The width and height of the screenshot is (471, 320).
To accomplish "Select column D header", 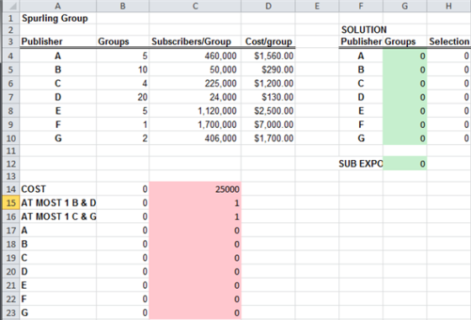I will pos(268,6).
